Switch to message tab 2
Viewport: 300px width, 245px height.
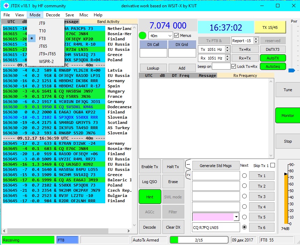pos(189,175)
